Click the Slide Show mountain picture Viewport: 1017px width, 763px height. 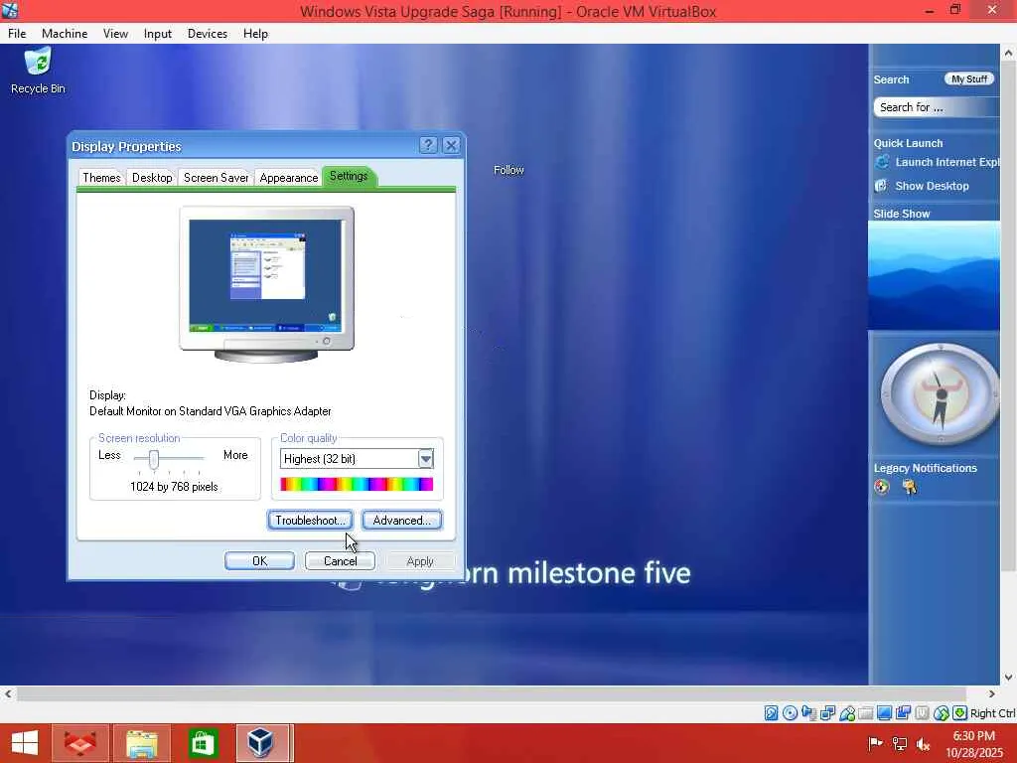click(x=934, y=276)
